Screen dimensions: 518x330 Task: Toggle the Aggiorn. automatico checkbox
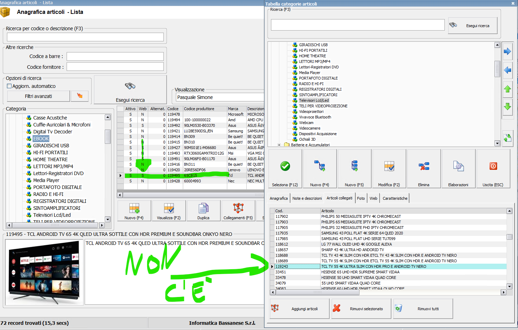tap(9, 86)
